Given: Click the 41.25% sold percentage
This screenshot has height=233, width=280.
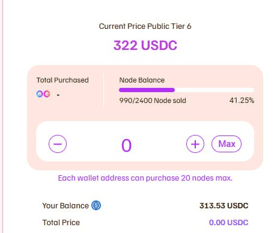Looking at the screenshot, I should 242,101.
